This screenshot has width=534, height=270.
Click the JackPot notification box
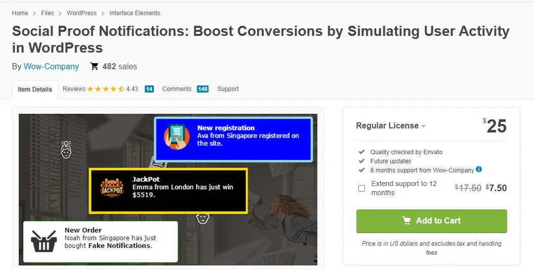168,191
